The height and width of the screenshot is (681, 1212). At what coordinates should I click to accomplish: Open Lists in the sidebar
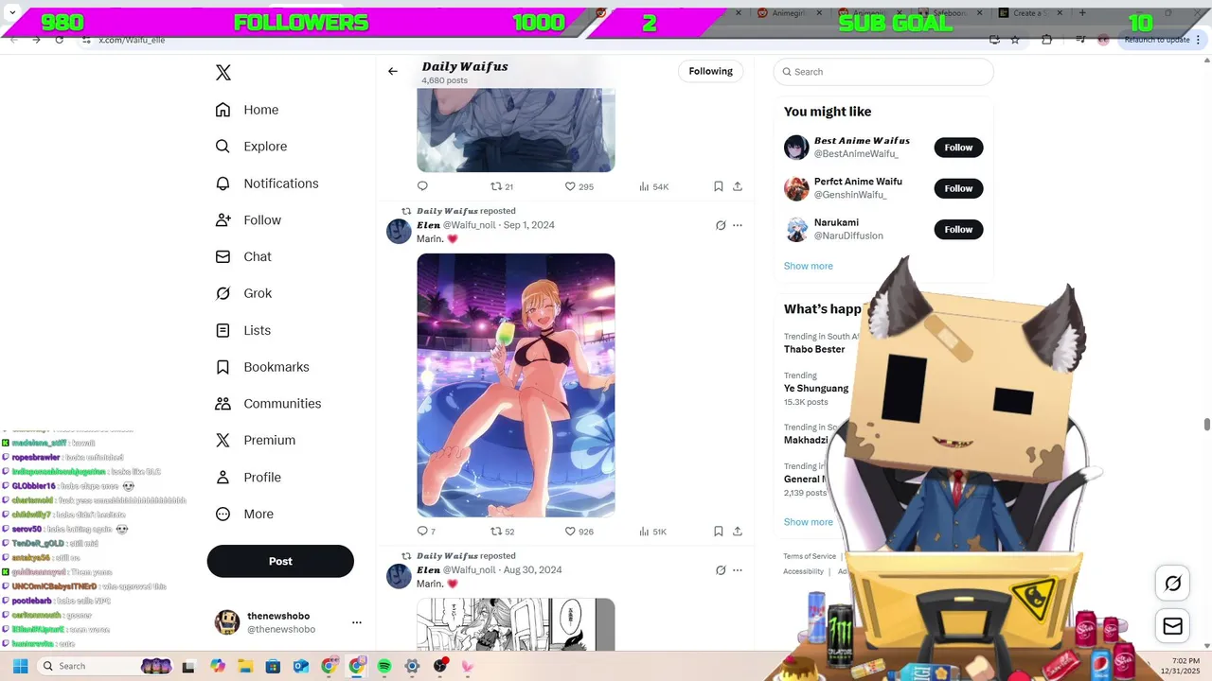pyautogui.click(x=243, y=330)
